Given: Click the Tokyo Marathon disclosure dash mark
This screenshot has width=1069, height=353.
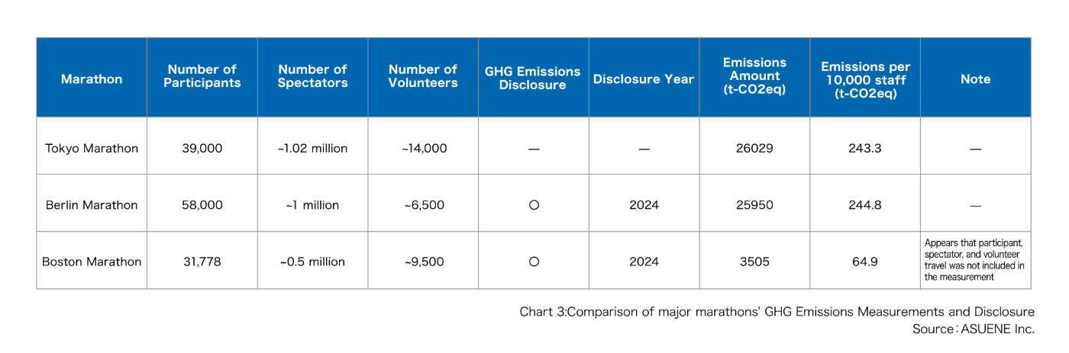Looking at the screenshot, I should [x=534, y=149].
